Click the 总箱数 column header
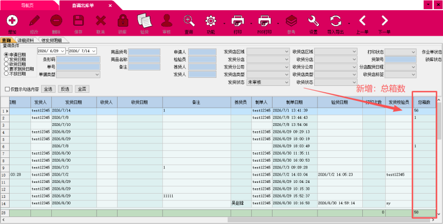 pos(424,102)
